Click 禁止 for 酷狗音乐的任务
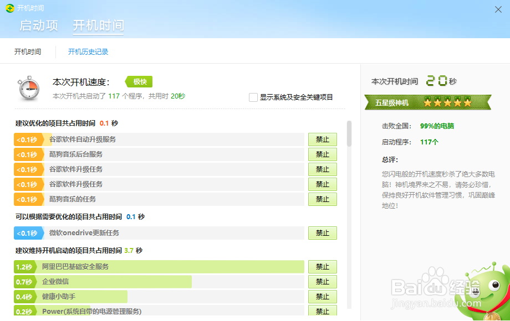 pos(322,199)
